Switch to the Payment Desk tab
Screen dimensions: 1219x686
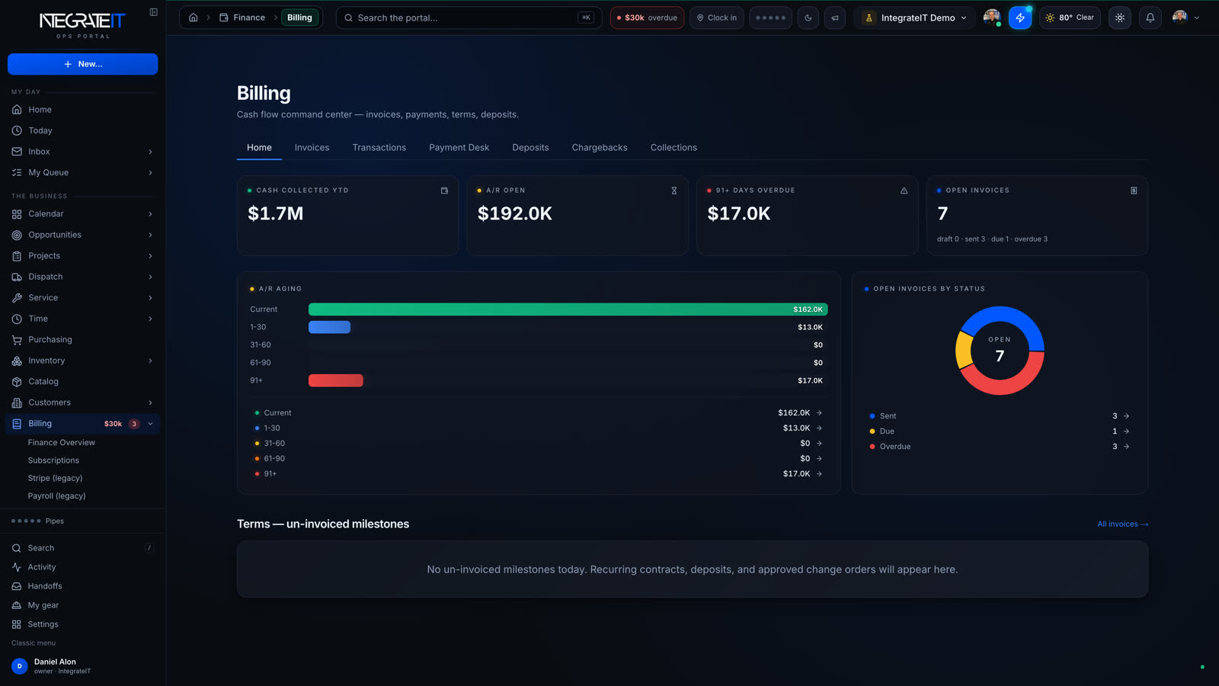[459, 148]
